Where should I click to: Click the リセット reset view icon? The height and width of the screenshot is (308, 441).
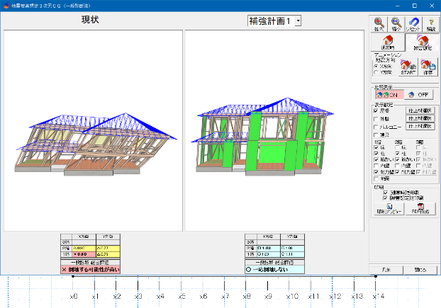[x=415, y=25]
